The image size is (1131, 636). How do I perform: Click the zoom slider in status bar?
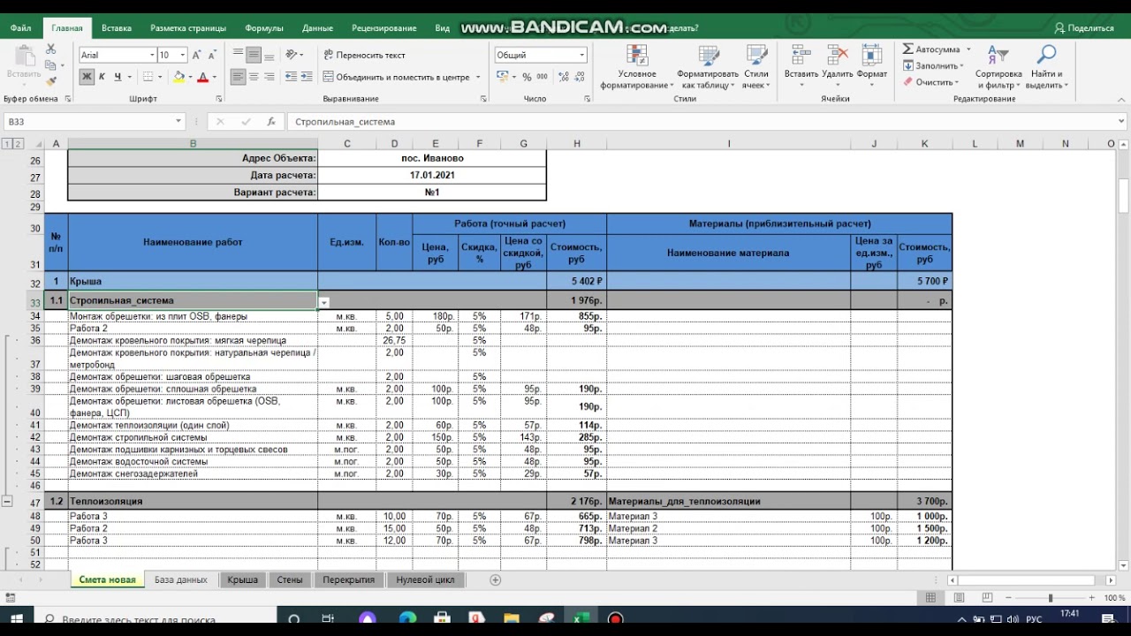(x=1051, y=598)
